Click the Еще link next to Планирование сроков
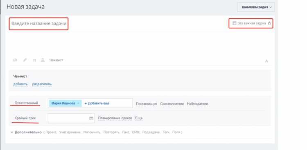Image resolution: width=307 pixels, height=150 pixels. click(139, 118)
